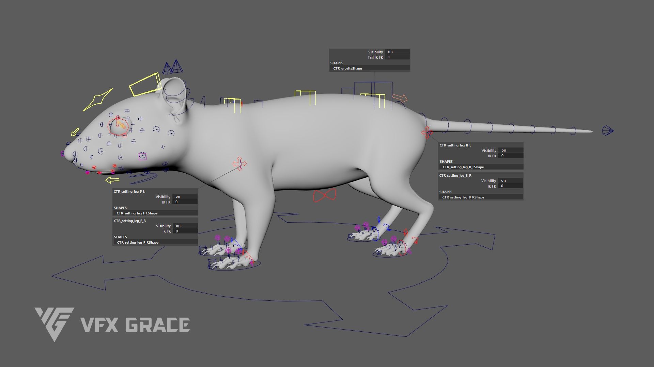
Task: Select the CTR_setting_leg_F_RShape entry
Action: [x=155, y=242]
